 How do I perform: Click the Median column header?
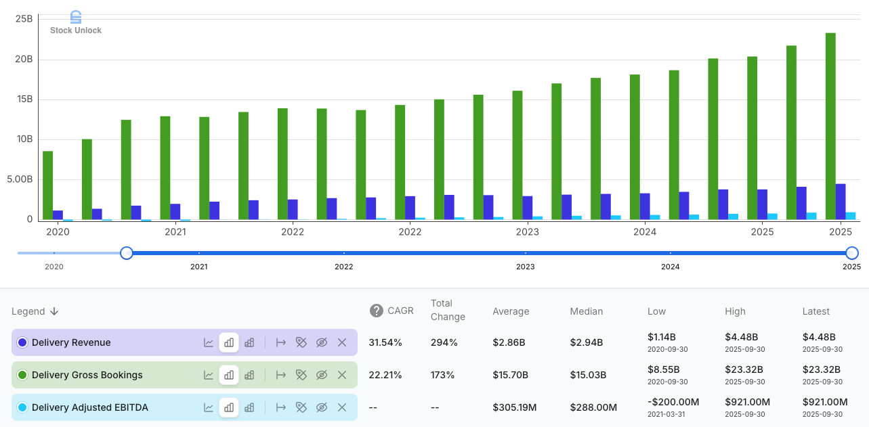click(x=587, y=311)
